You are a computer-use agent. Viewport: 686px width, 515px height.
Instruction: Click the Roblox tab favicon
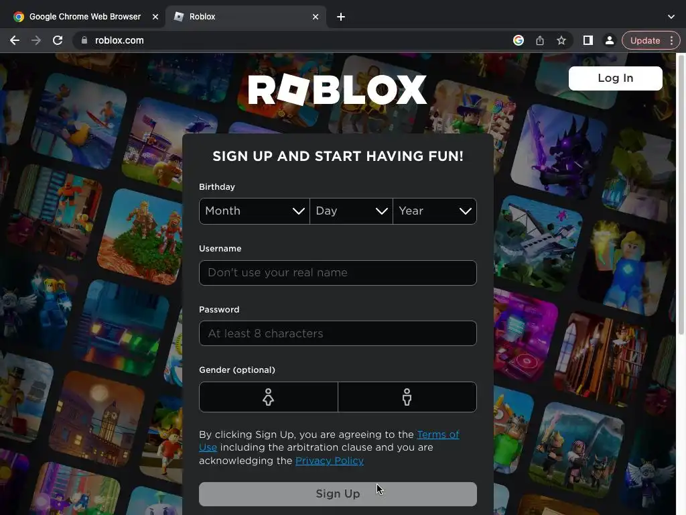point(178,17)
